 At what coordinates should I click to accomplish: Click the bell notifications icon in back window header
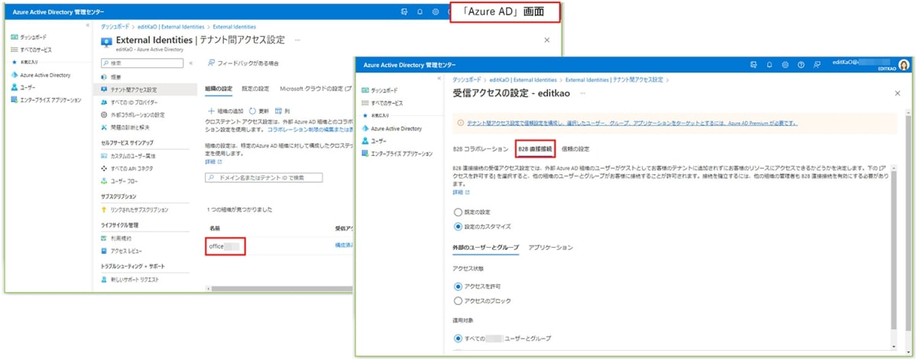(420, 12)
